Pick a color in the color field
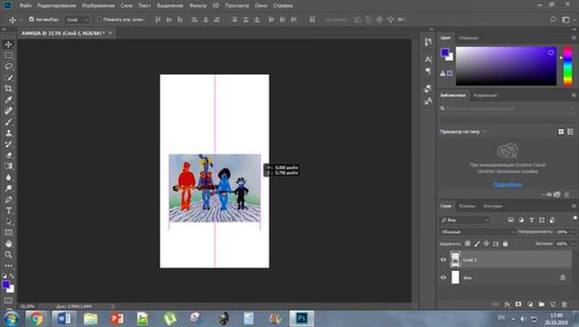 (x=506, y=66)
